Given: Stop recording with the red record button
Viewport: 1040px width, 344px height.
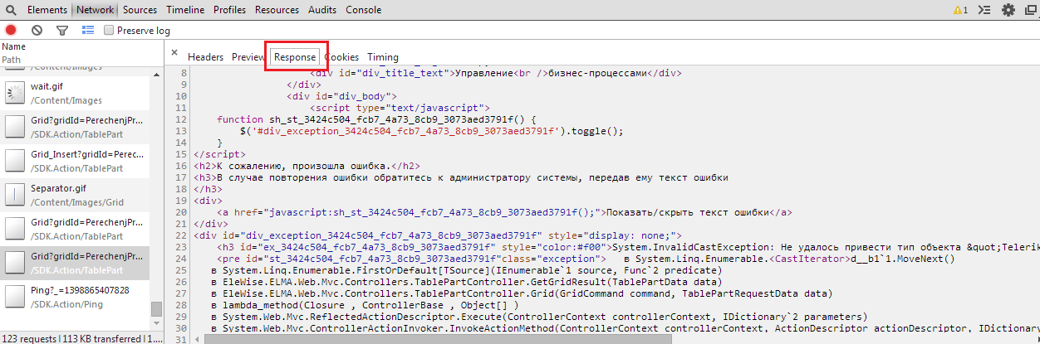Looking at the screenshot, I should click(11, 30).
